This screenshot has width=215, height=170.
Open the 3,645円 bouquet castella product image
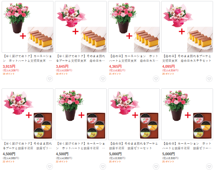click(81, 27)
